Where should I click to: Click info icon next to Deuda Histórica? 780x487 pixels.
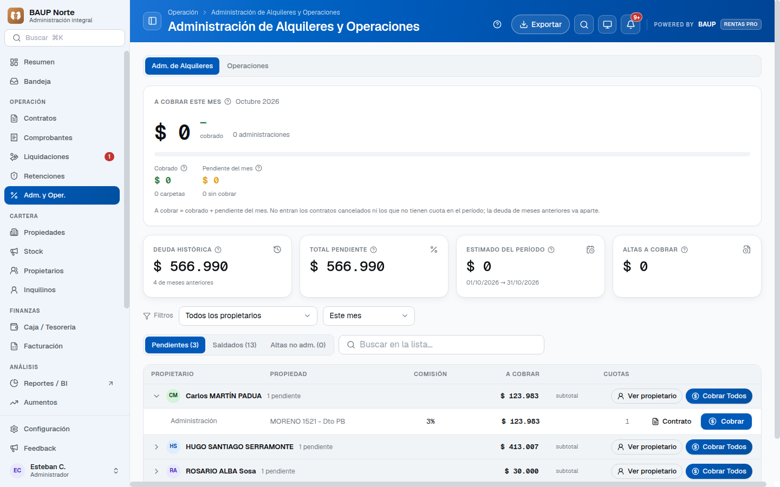point(218,249)
